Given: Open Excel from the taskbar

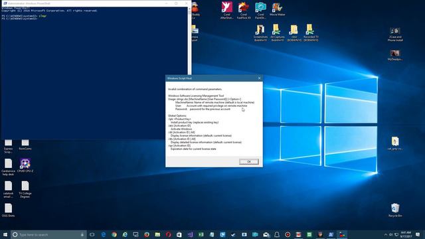Looking at the screenshot, I should tap(201, 234).
